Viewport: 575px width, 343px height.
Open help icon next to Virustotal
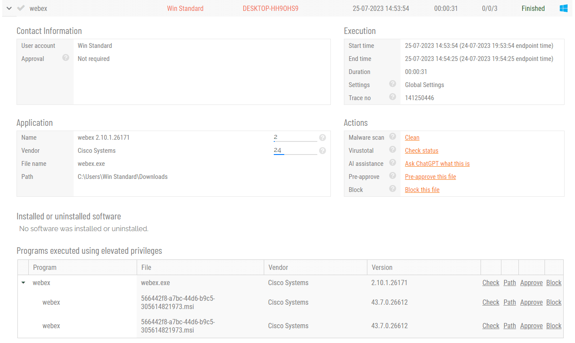[x=393, y=149]
